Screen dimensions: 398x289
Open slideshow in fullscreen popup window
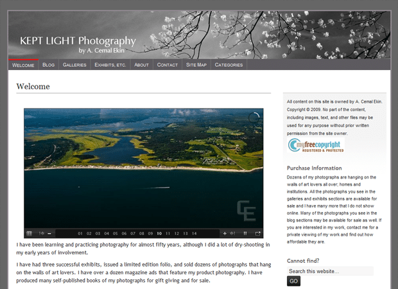click(x=257, y=233)
